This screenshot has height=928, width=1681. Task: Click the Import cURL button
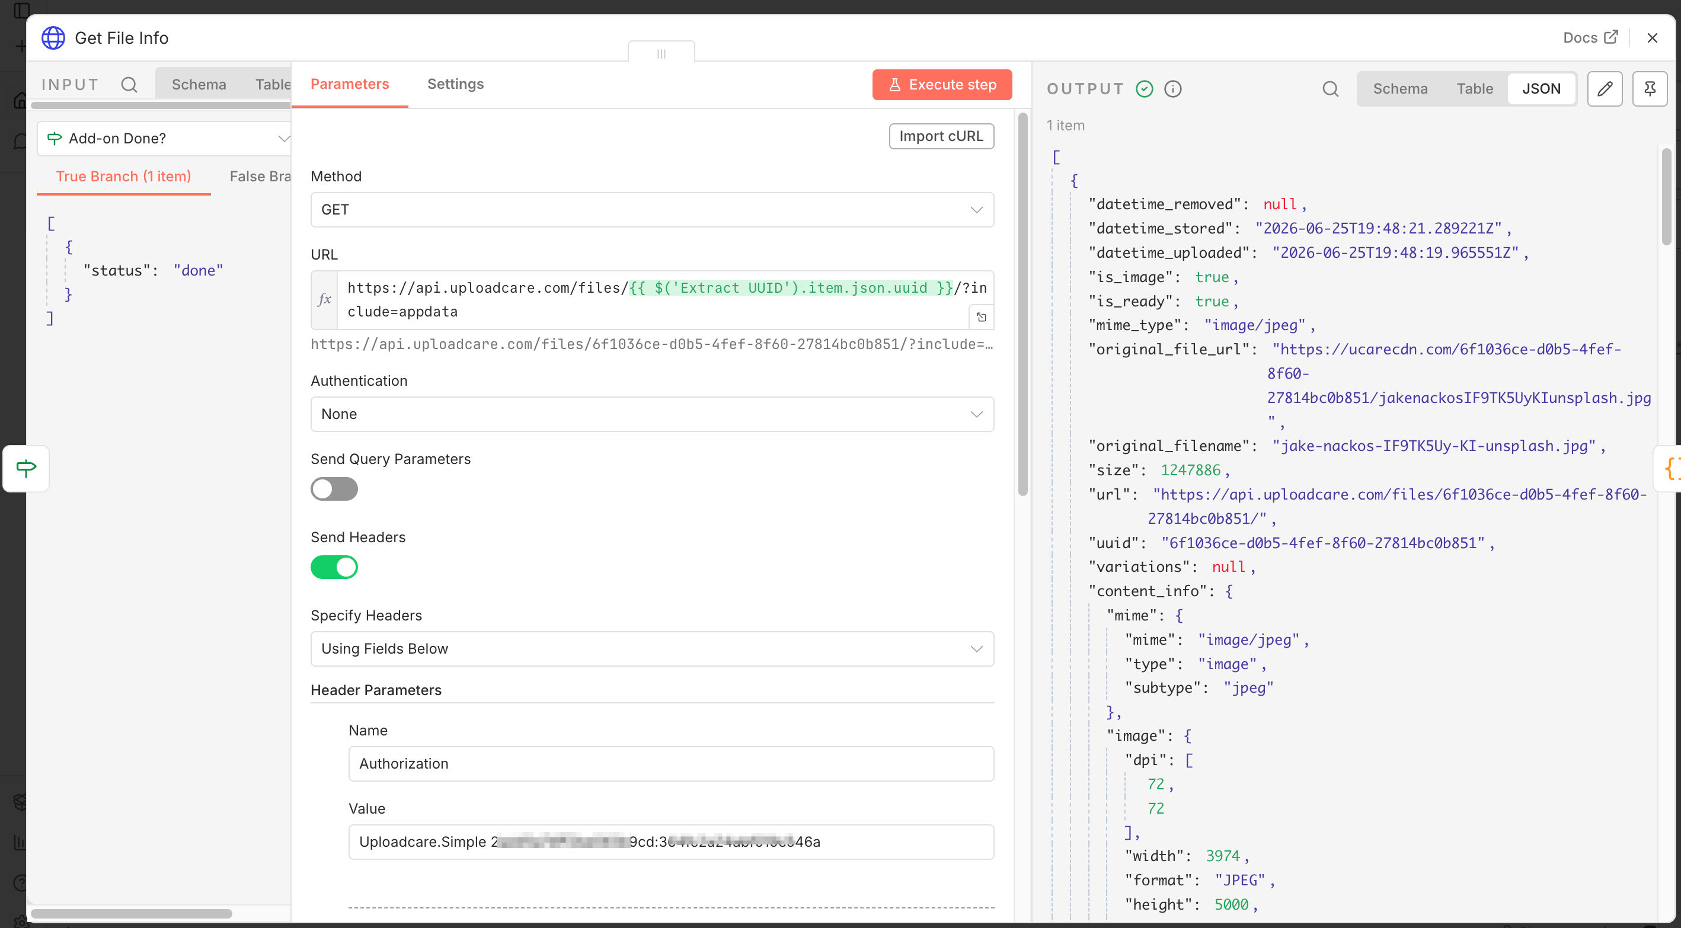click(941, 136)
